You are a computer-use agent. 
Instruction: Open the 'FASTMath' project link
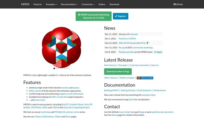[36, 108]
